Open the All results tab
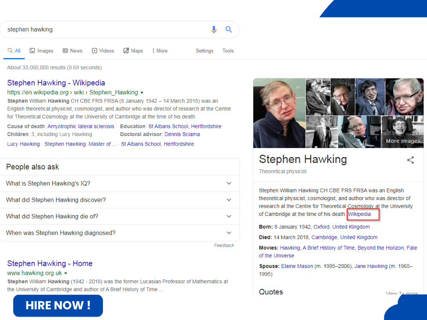The width and height of the screenshot is (427, 320). (14, 51)
